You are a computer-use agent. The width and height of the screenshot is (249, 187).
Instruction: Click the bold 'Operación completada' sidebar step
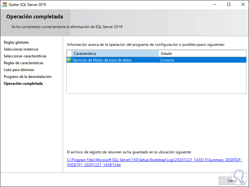23,84
